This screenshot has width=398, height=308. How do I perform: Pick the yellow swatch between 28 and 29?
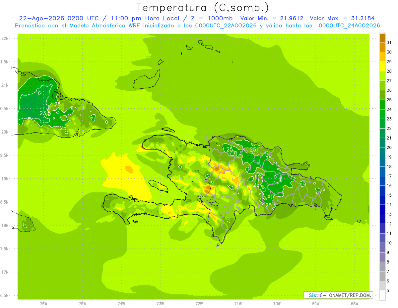tap(382, 67)
